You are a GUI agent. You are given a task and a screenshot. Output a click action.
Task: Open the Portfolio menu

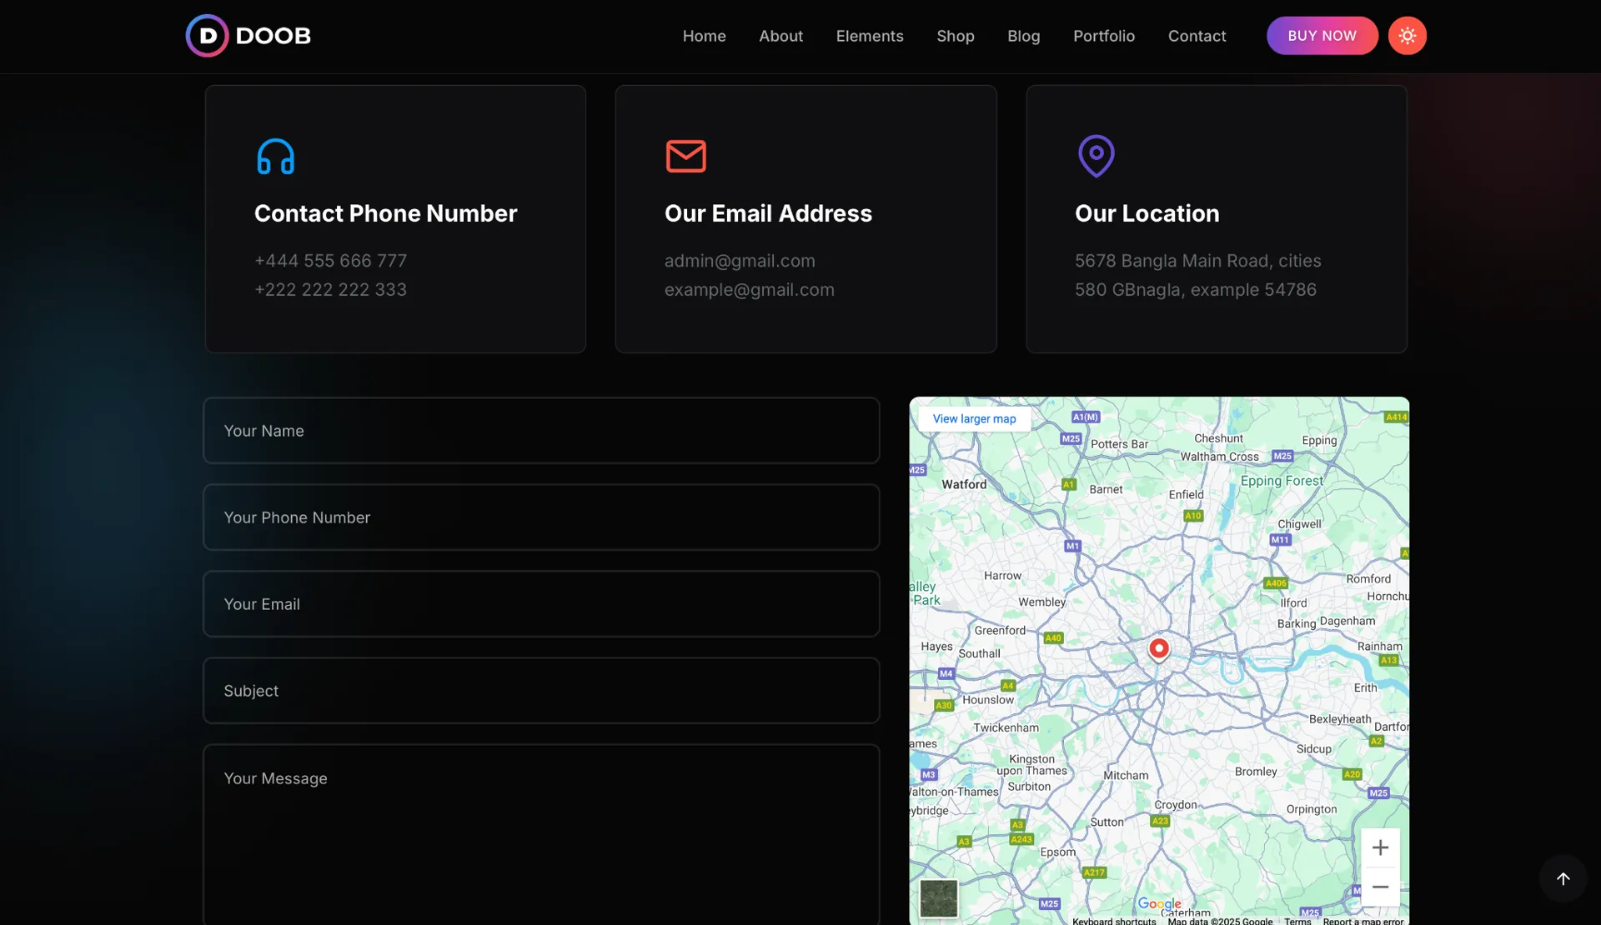(1103, 36)
